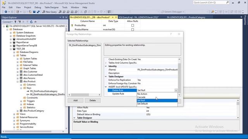Refresh the Object Explorer tree
Viewport: 248px width, 139px height.
pyautogui.click(x=31, y=22)
